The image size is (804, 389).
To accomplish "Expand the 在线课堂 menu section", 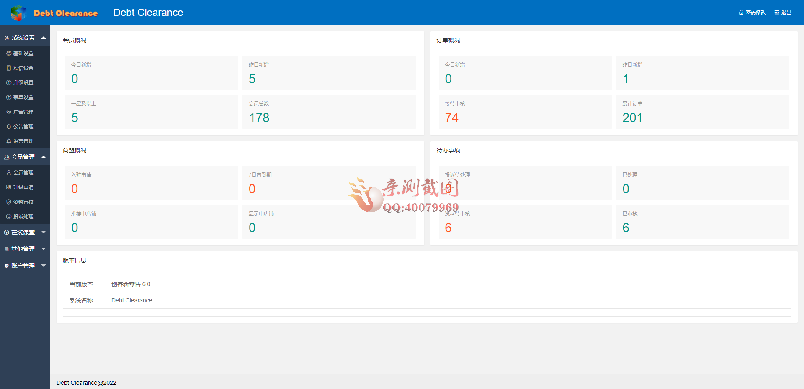I will point(25,232).
